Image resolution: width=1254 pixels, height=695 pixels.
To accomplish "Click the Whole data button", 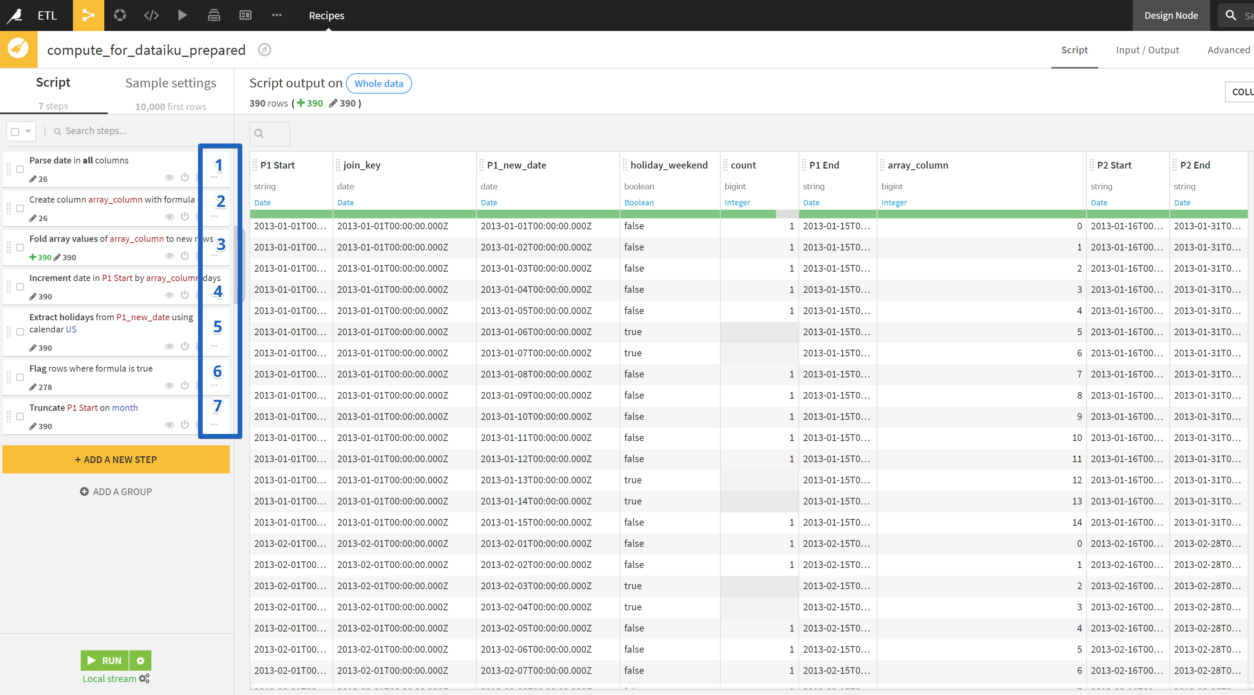I will (379, 83).
